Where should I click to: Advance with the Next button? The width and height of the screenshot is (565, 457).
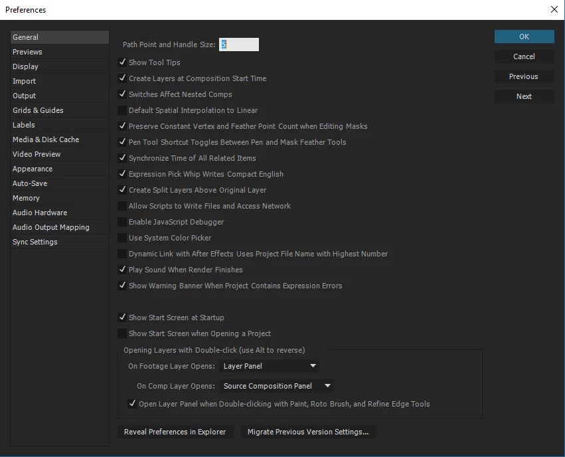pyautogui.click(x=524, y=96)
